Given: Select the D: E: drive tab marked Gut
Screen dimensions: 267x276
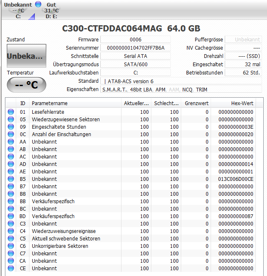Looking at the screenshot, I should (51, 10).
